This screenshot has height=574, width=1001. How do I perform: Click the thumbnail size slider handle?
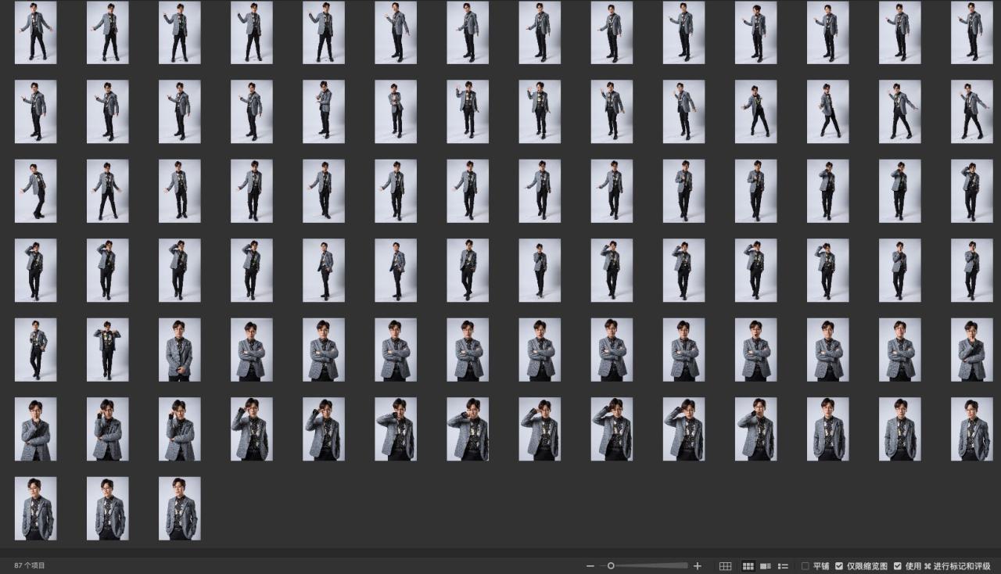pyautogui.click(x=611, y=566)
